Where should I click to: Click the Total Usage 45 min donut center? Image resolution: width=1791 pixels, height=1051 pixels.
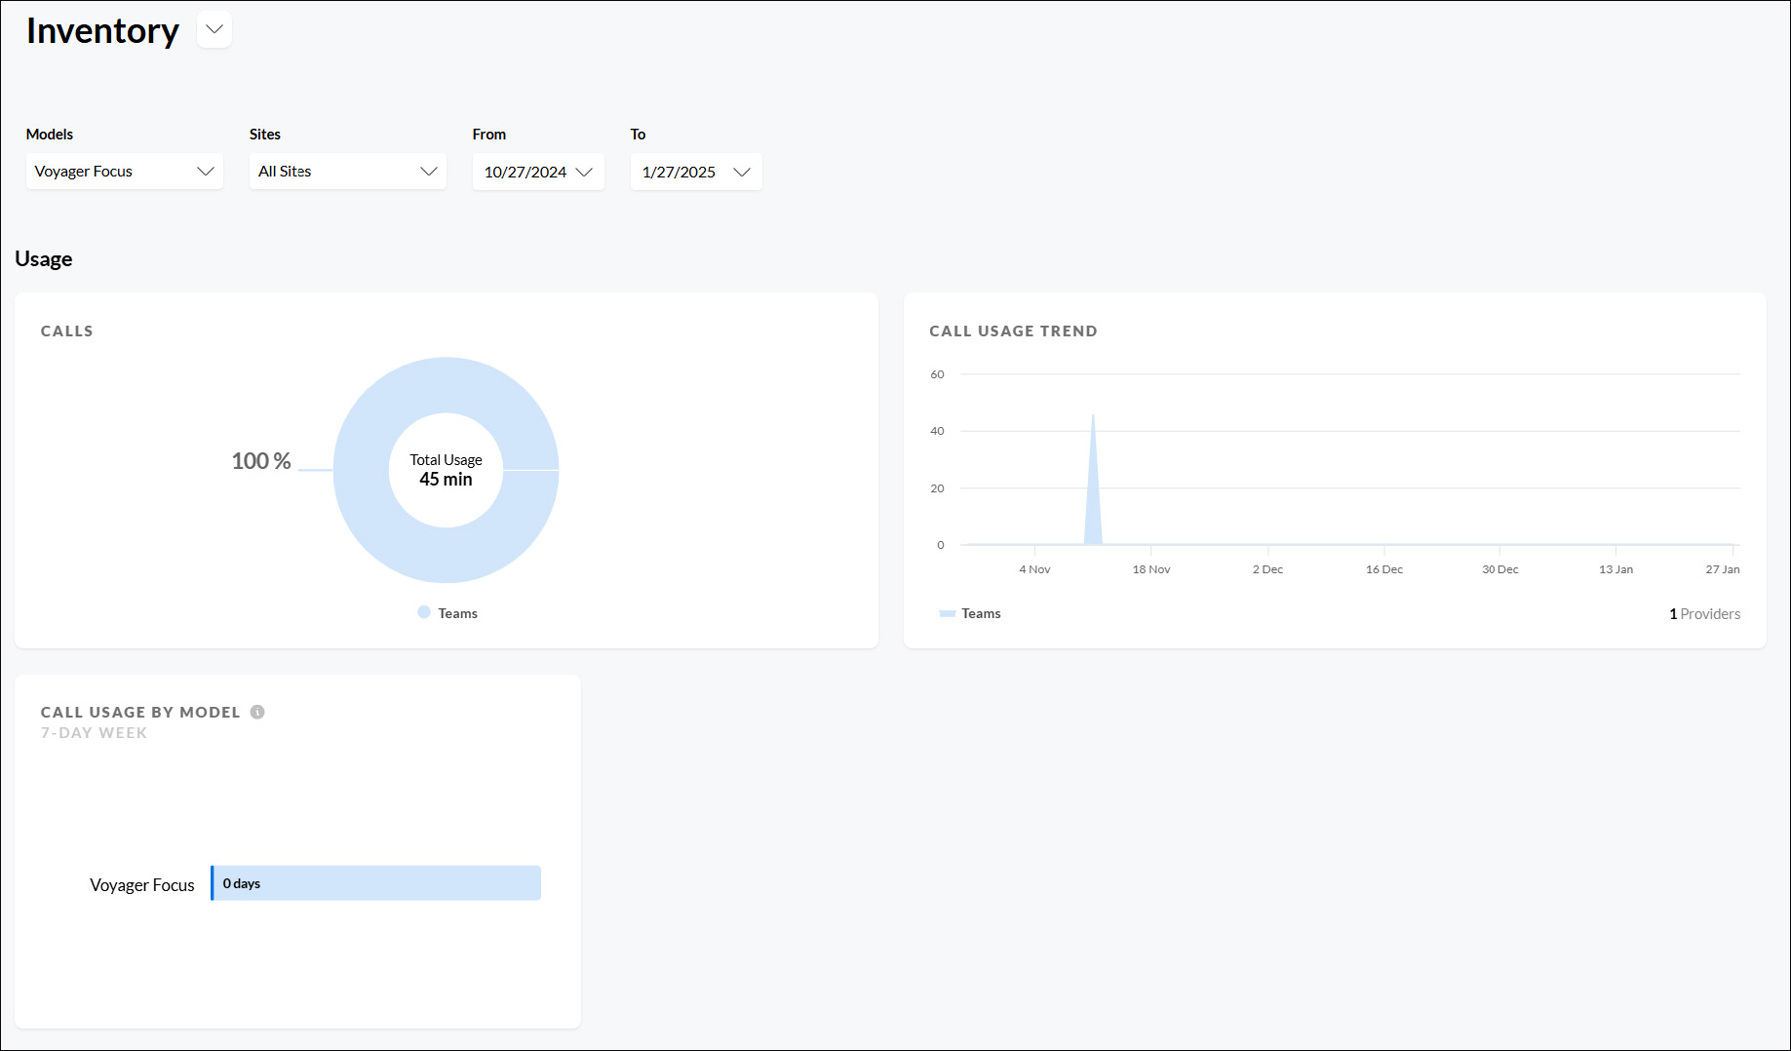coord(446,471)
